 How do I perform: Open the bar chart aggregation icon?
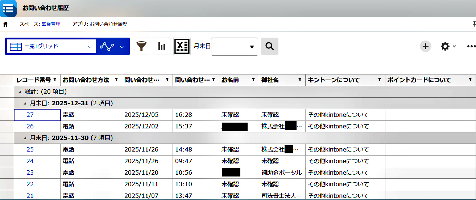(162, 46)
